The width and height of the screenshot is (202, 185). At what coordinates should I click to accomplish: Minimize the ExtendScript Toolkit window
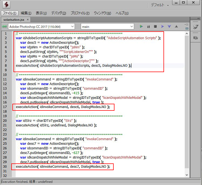176,3
